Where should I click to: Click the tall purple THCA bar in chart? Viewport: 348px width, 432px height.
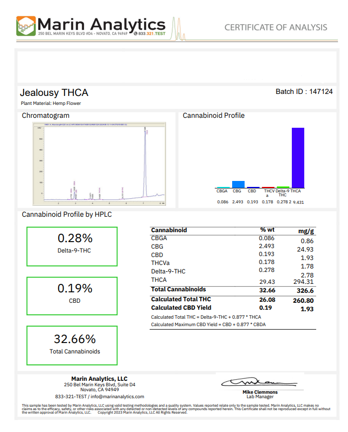[298, 158]
